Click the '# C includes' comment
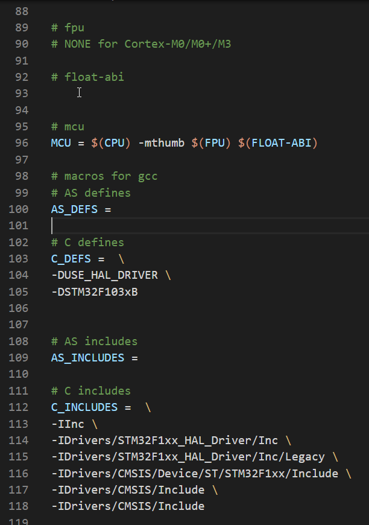 click(91, 391)
